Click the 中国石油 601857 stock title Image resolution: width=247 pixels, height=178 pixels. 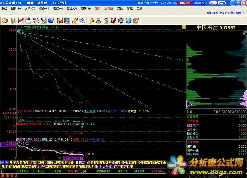click(216, 28)
